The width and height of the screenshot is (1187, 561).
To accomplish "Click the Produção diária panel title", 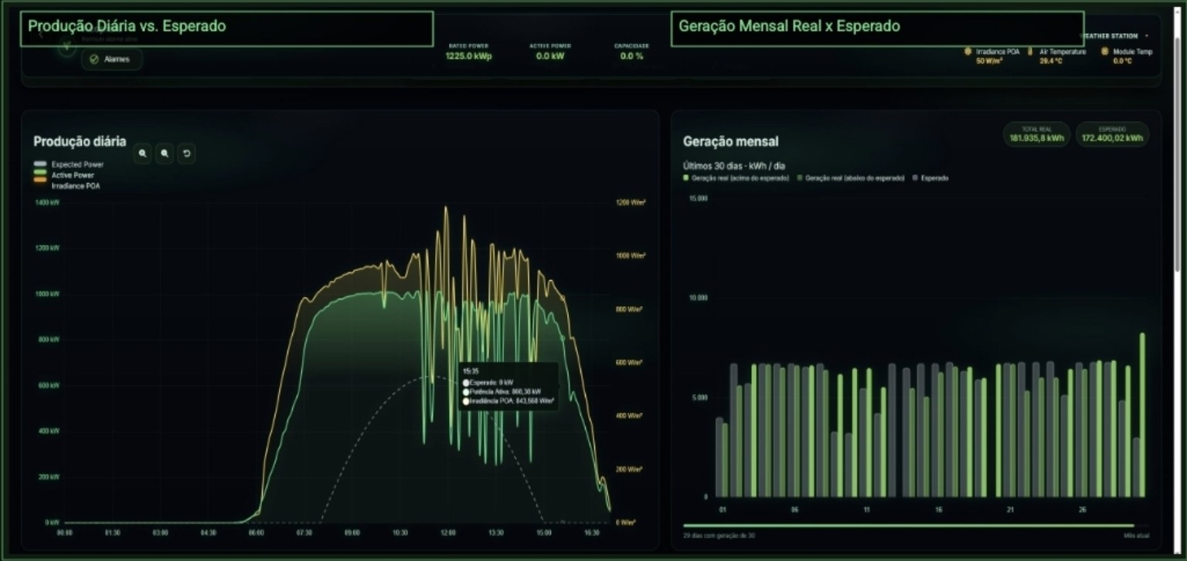I will [80, 141].
